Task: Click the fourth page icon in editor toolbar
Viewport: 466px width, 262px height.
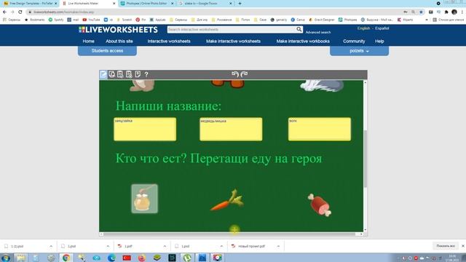Action: (129, 74)
